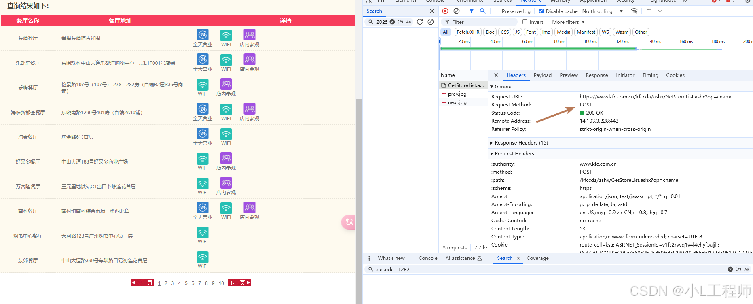Clear search results in Search panel
Viewport: 753px width, 304px height.
(431, 22)
